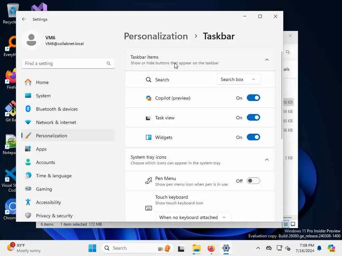Screen dimensions: 342x256
Task: Click VM6@collabnet.local account text
Action: click(64, 44)
